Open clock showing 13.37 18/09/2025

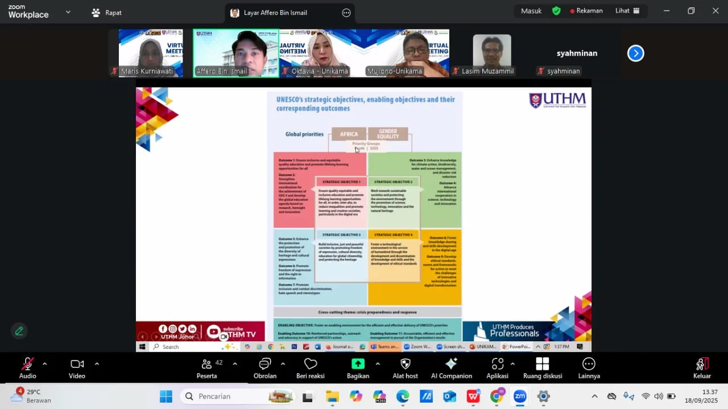point(701,396)
